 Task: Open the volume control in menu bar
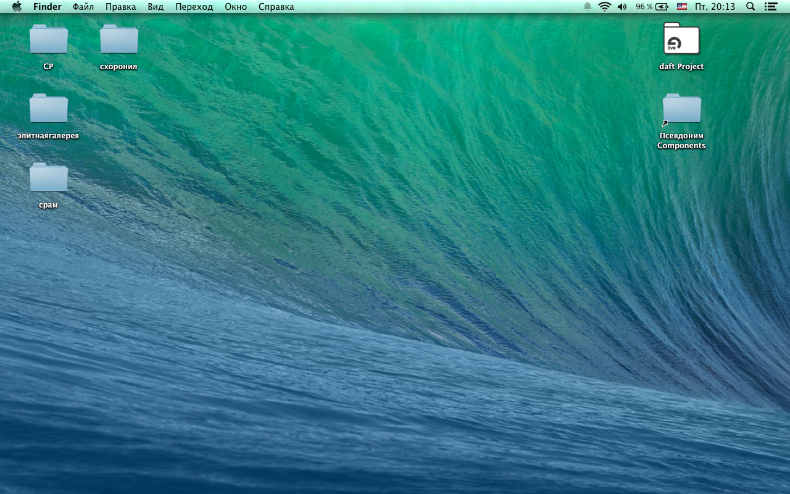tap(622, 7)
